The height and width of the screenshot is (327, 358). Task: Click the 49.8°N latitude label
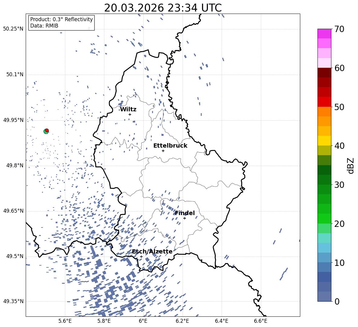tap(15, 165)
